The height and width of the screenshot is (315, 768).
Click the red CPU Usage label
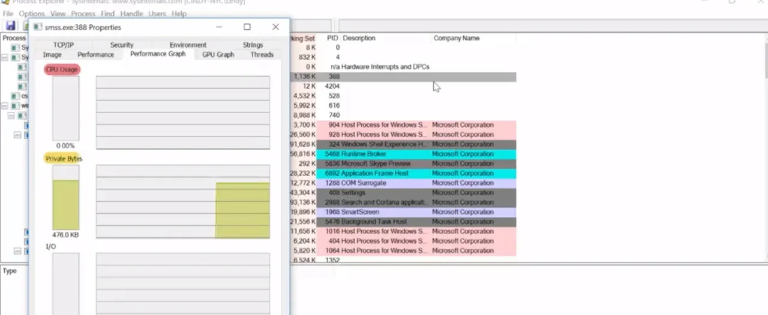click(x=62, y=69)
